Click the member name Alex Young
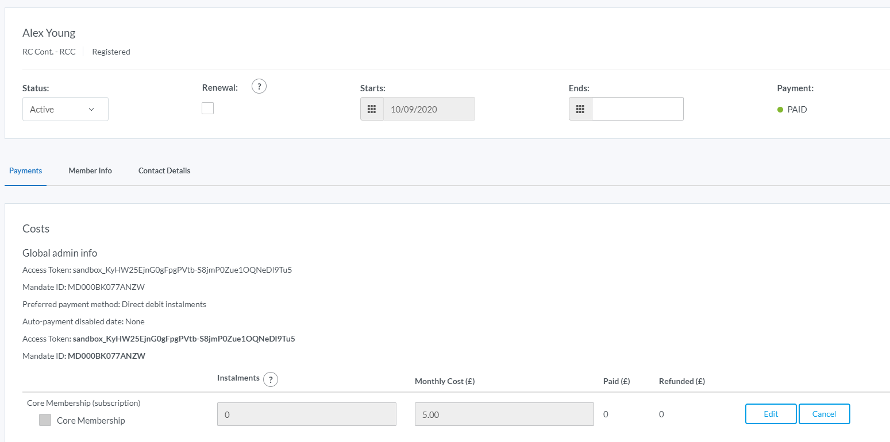Screen dimensions: 890x442 (x=49, y=33)
